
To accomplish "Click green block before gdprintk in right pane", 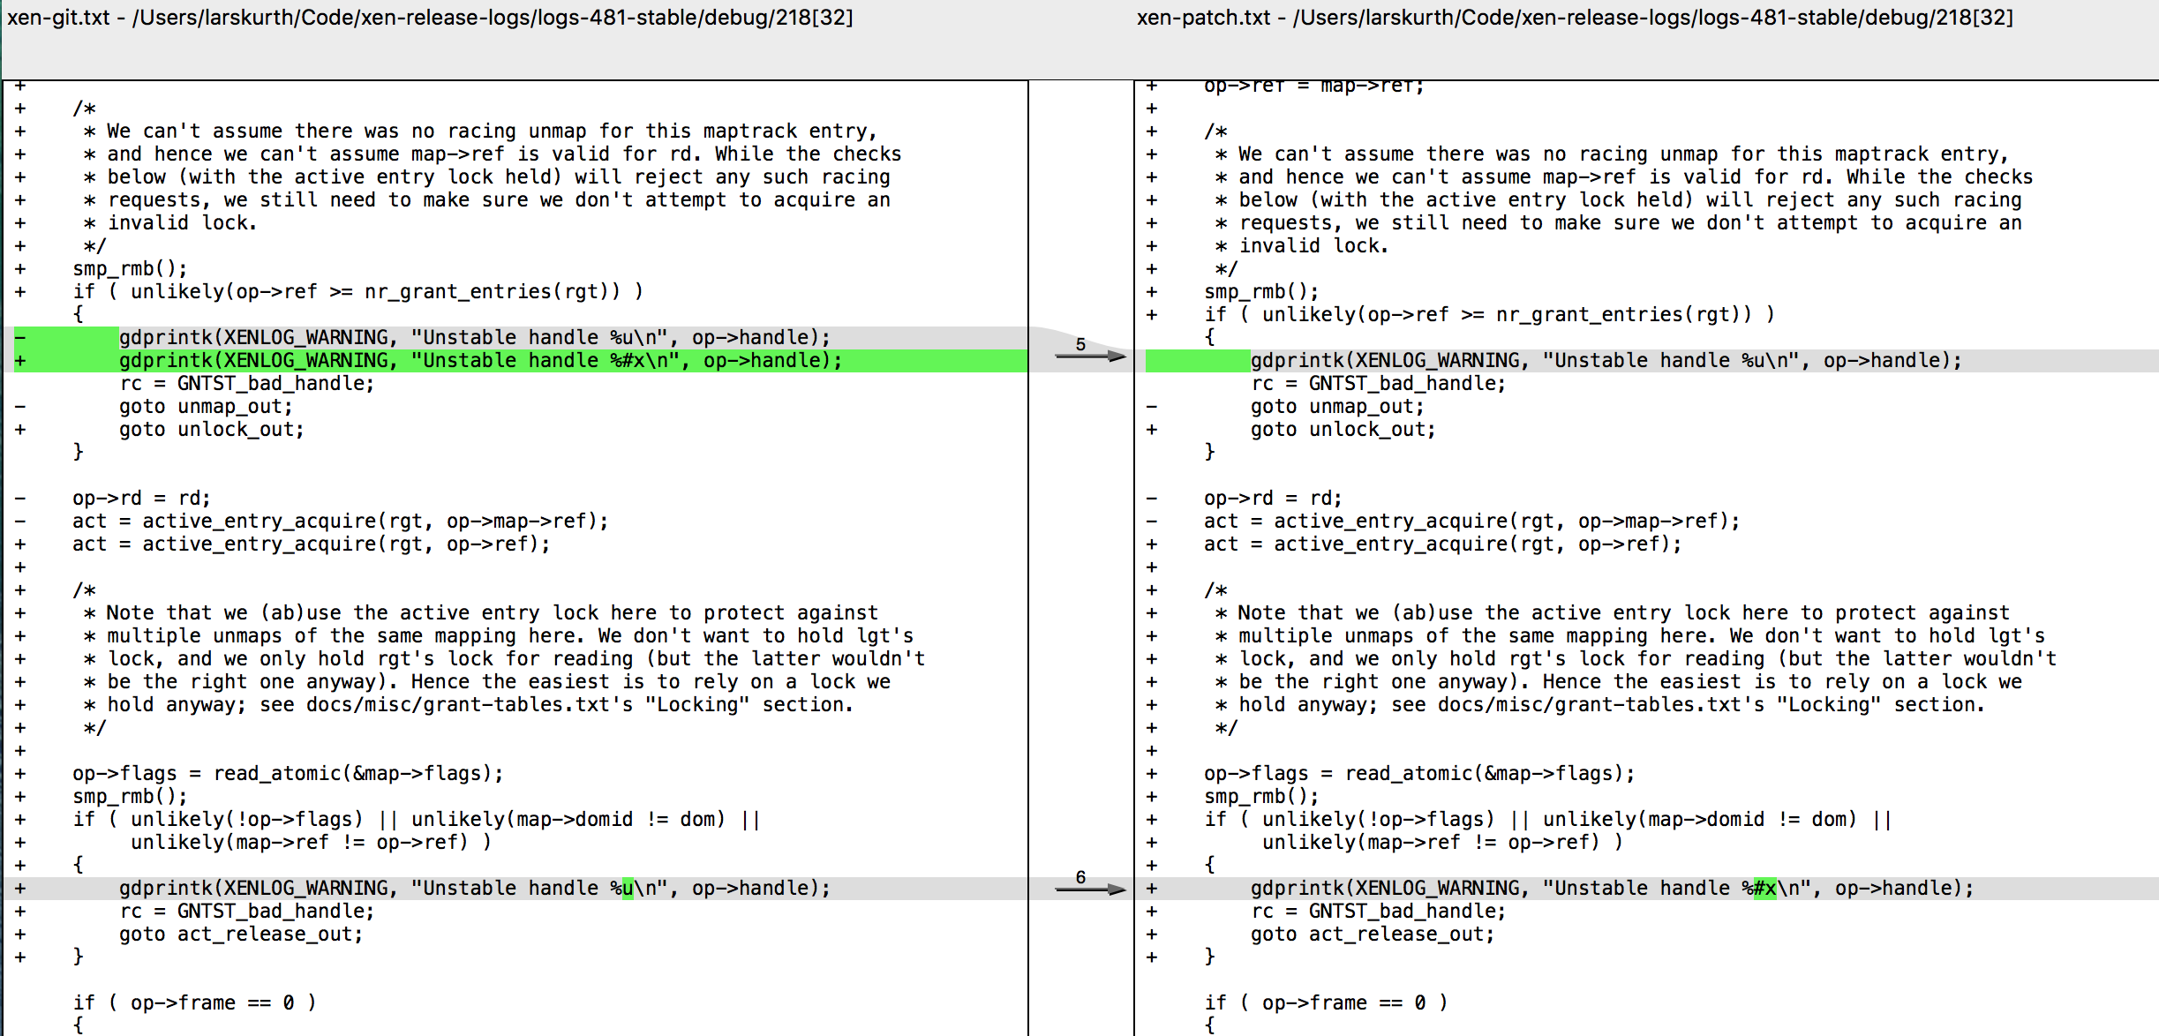I will (x=1197, y=361).
